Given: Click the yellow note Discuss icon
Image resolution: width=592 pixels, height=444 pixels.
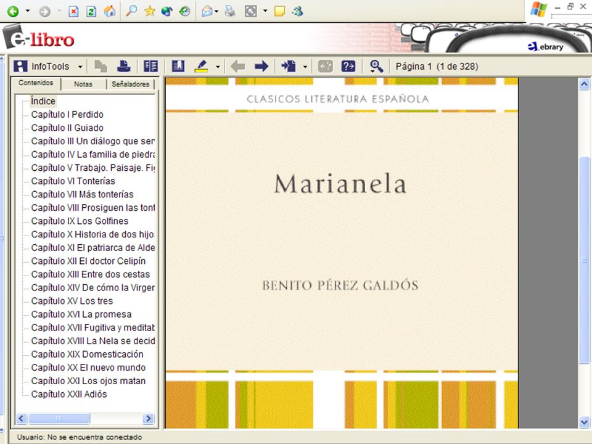Looking at the screenshot, I should (279, 11).
